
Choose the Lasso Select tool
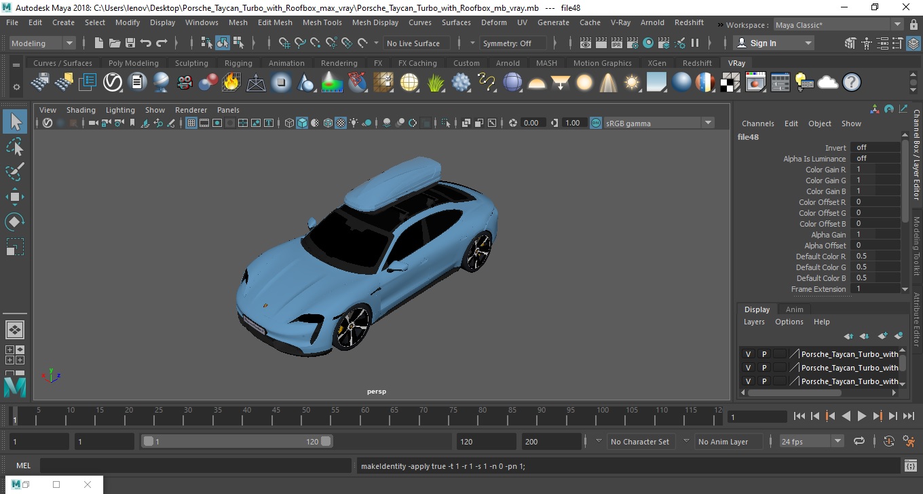pos(15,147)
